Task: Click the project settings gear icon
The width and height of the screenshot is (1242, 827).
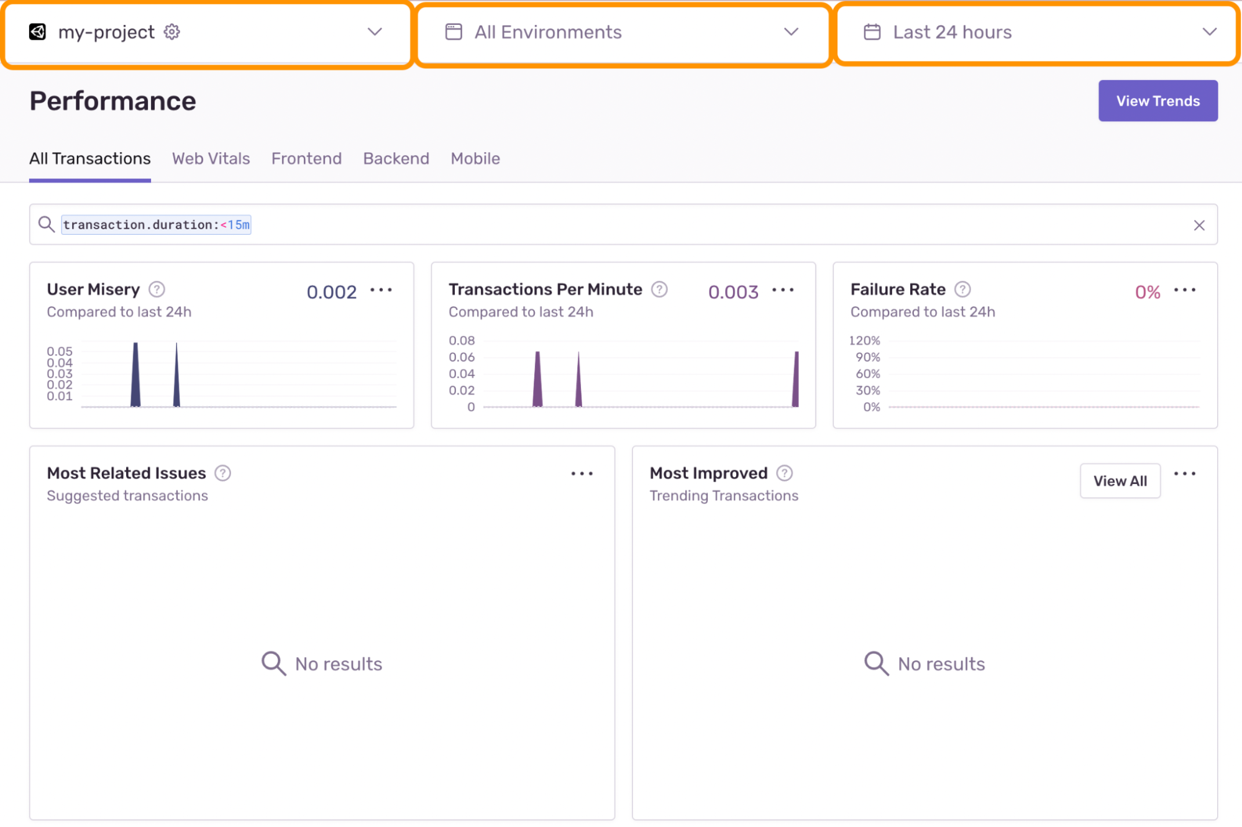Action: click(x=172, y=32)
